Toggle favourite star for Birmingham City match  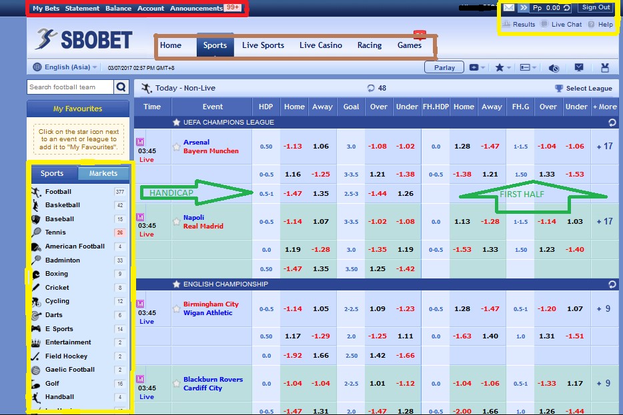click(x=176, y=308)
